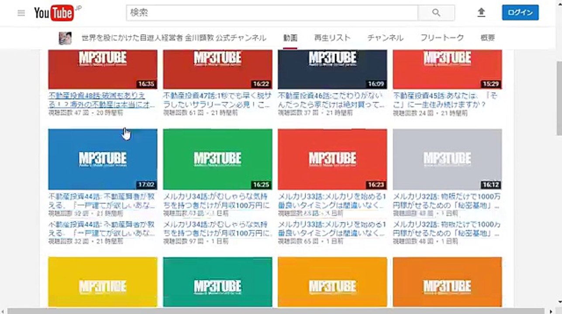This screenshot has height=314, width=562.
Task: Open the YouTube hamburger guide menu
Action: [21, 13]
